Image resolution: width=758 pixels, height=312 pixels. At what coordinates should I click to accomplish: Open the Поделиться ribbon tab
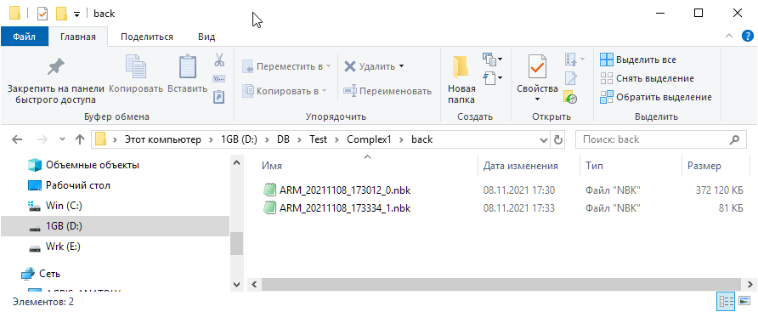[147, 37]
